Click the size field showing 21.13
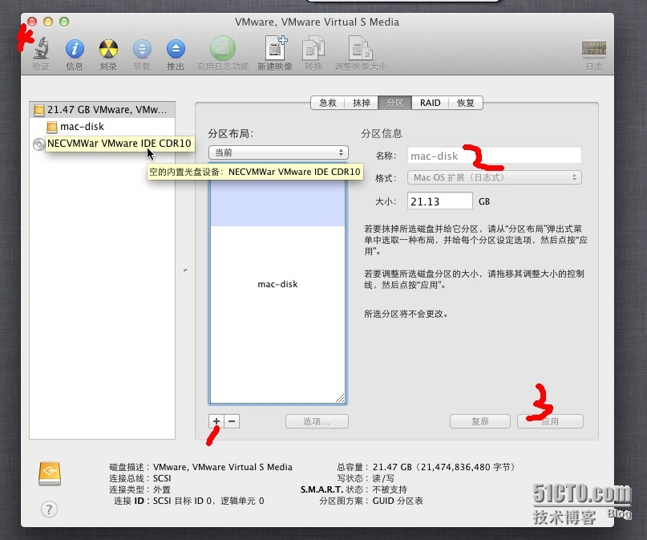This screenshot has height=540, width=647. point(440,201)
